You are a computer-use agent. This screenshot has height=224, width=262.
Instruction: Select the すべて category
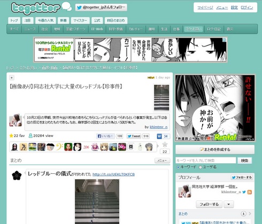14,29
